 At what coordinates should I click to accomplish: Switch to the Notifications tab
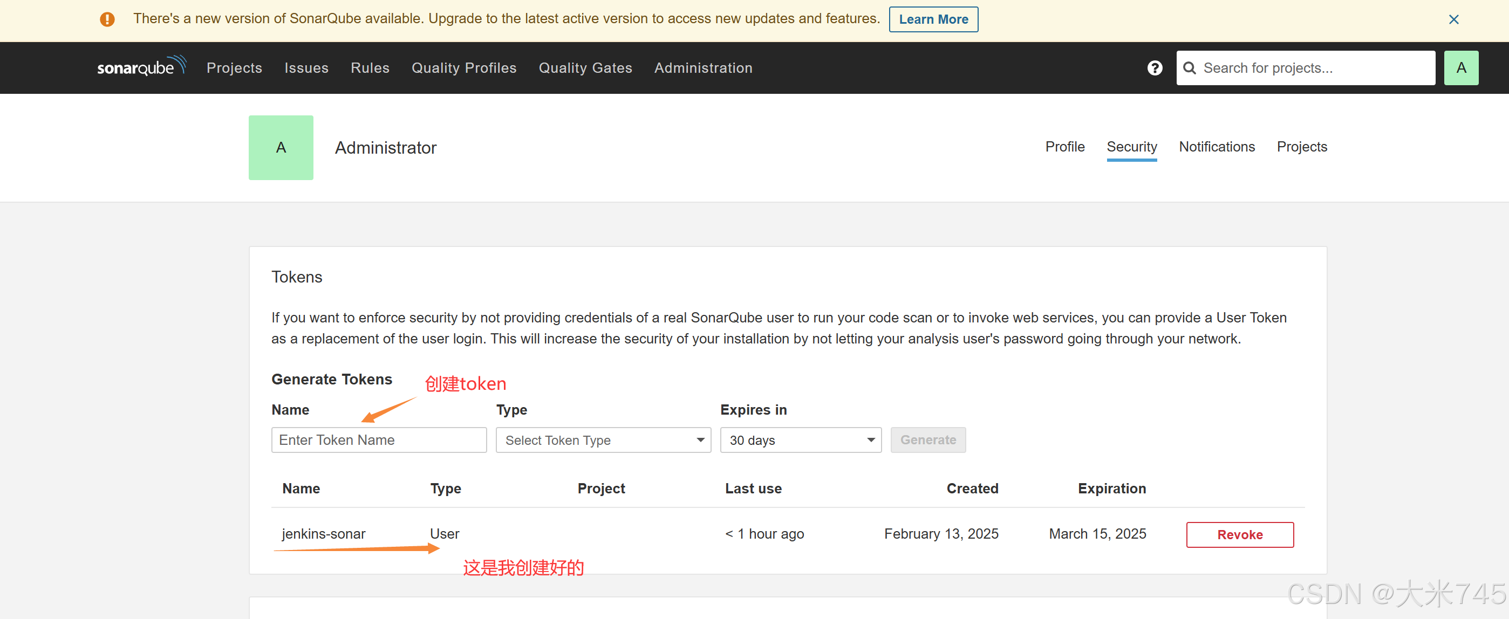1216,147
